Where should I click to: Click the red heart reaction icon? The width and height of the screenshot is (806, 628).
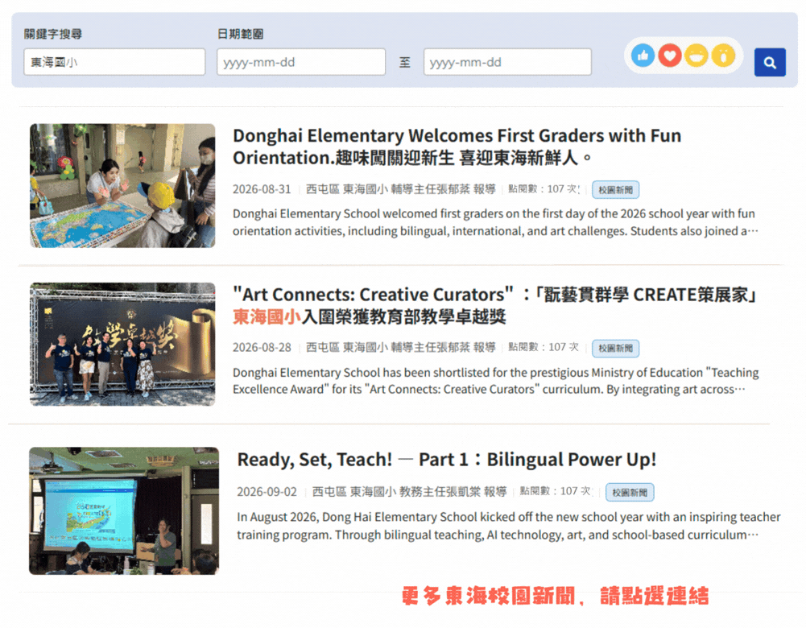pos(669,56)
